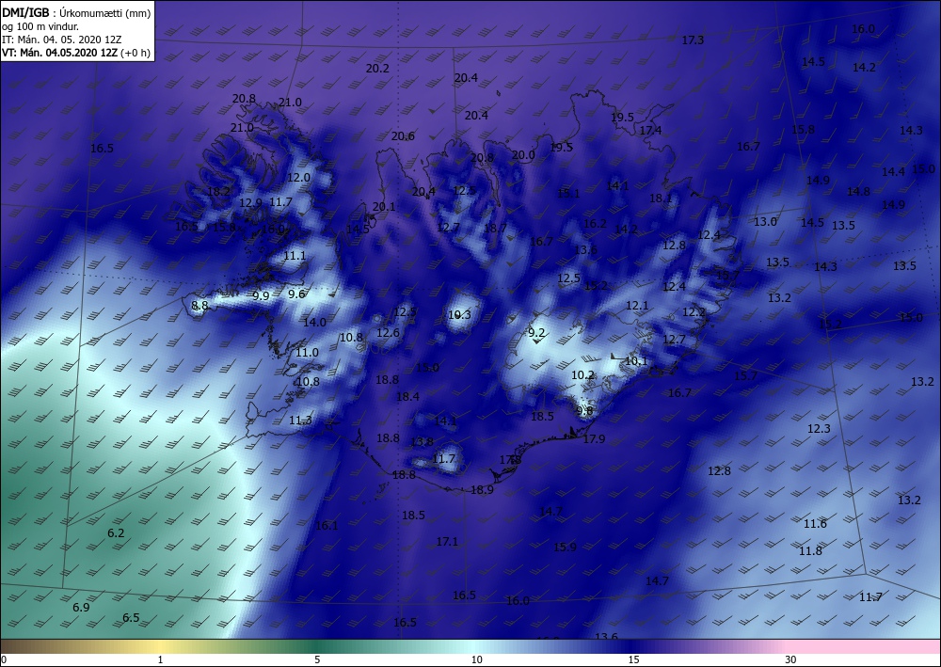The width and height of the screenshot is (941, 667).
Task: Click the 10 label on the color scale
Action: 476,659
